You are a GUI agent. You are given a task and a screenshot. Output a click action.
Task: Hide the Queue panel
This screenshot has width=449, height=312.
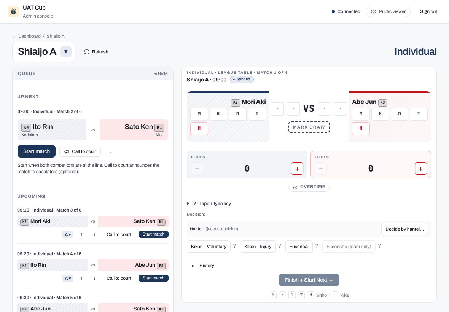(161, 73)
